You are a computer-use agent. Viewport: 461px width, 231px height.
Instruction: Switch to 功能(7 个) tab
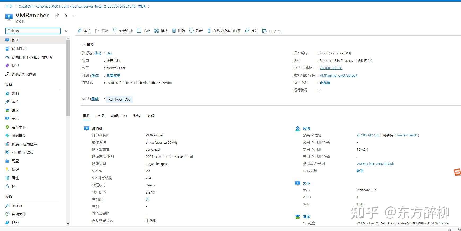[x=119, y=116]
